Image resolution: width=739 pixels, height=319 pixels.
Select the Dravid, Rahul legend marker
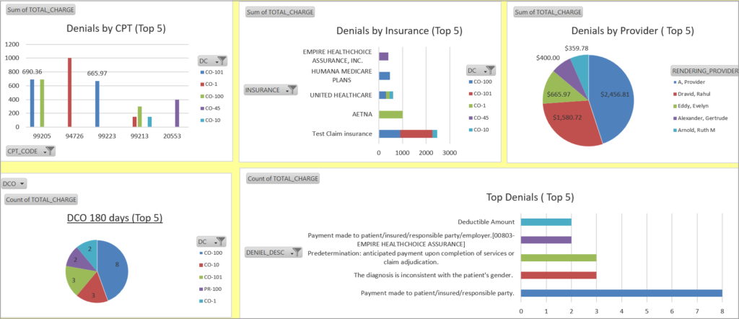675,93
